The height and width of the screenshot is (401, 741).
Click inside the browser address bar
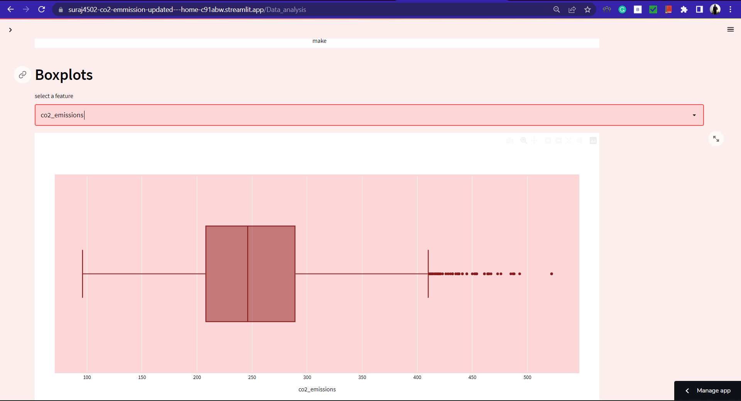[232, 9]
